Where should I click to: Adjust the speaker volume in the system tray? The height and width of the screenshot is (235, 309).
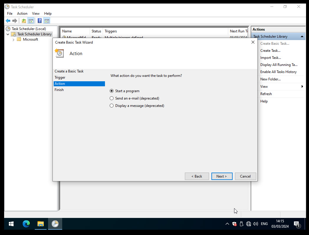click(x=256, y=224)
